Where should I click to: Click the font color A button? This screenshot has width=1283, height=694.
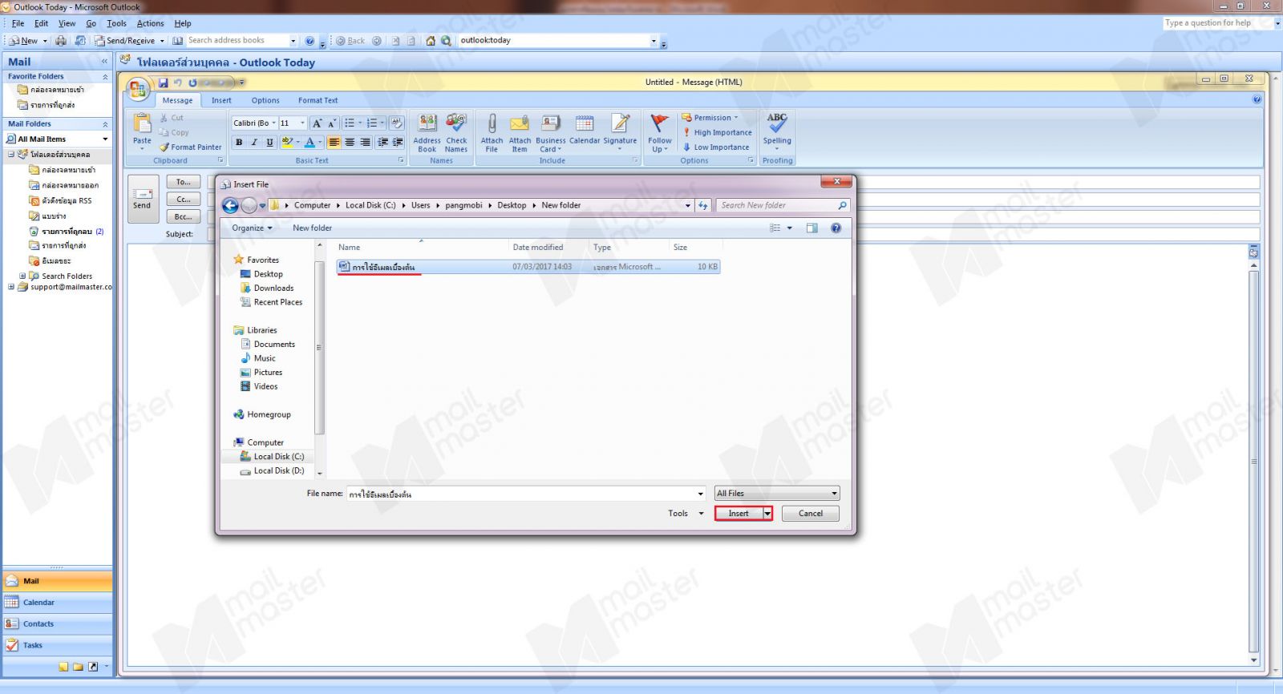coord(310,143)
